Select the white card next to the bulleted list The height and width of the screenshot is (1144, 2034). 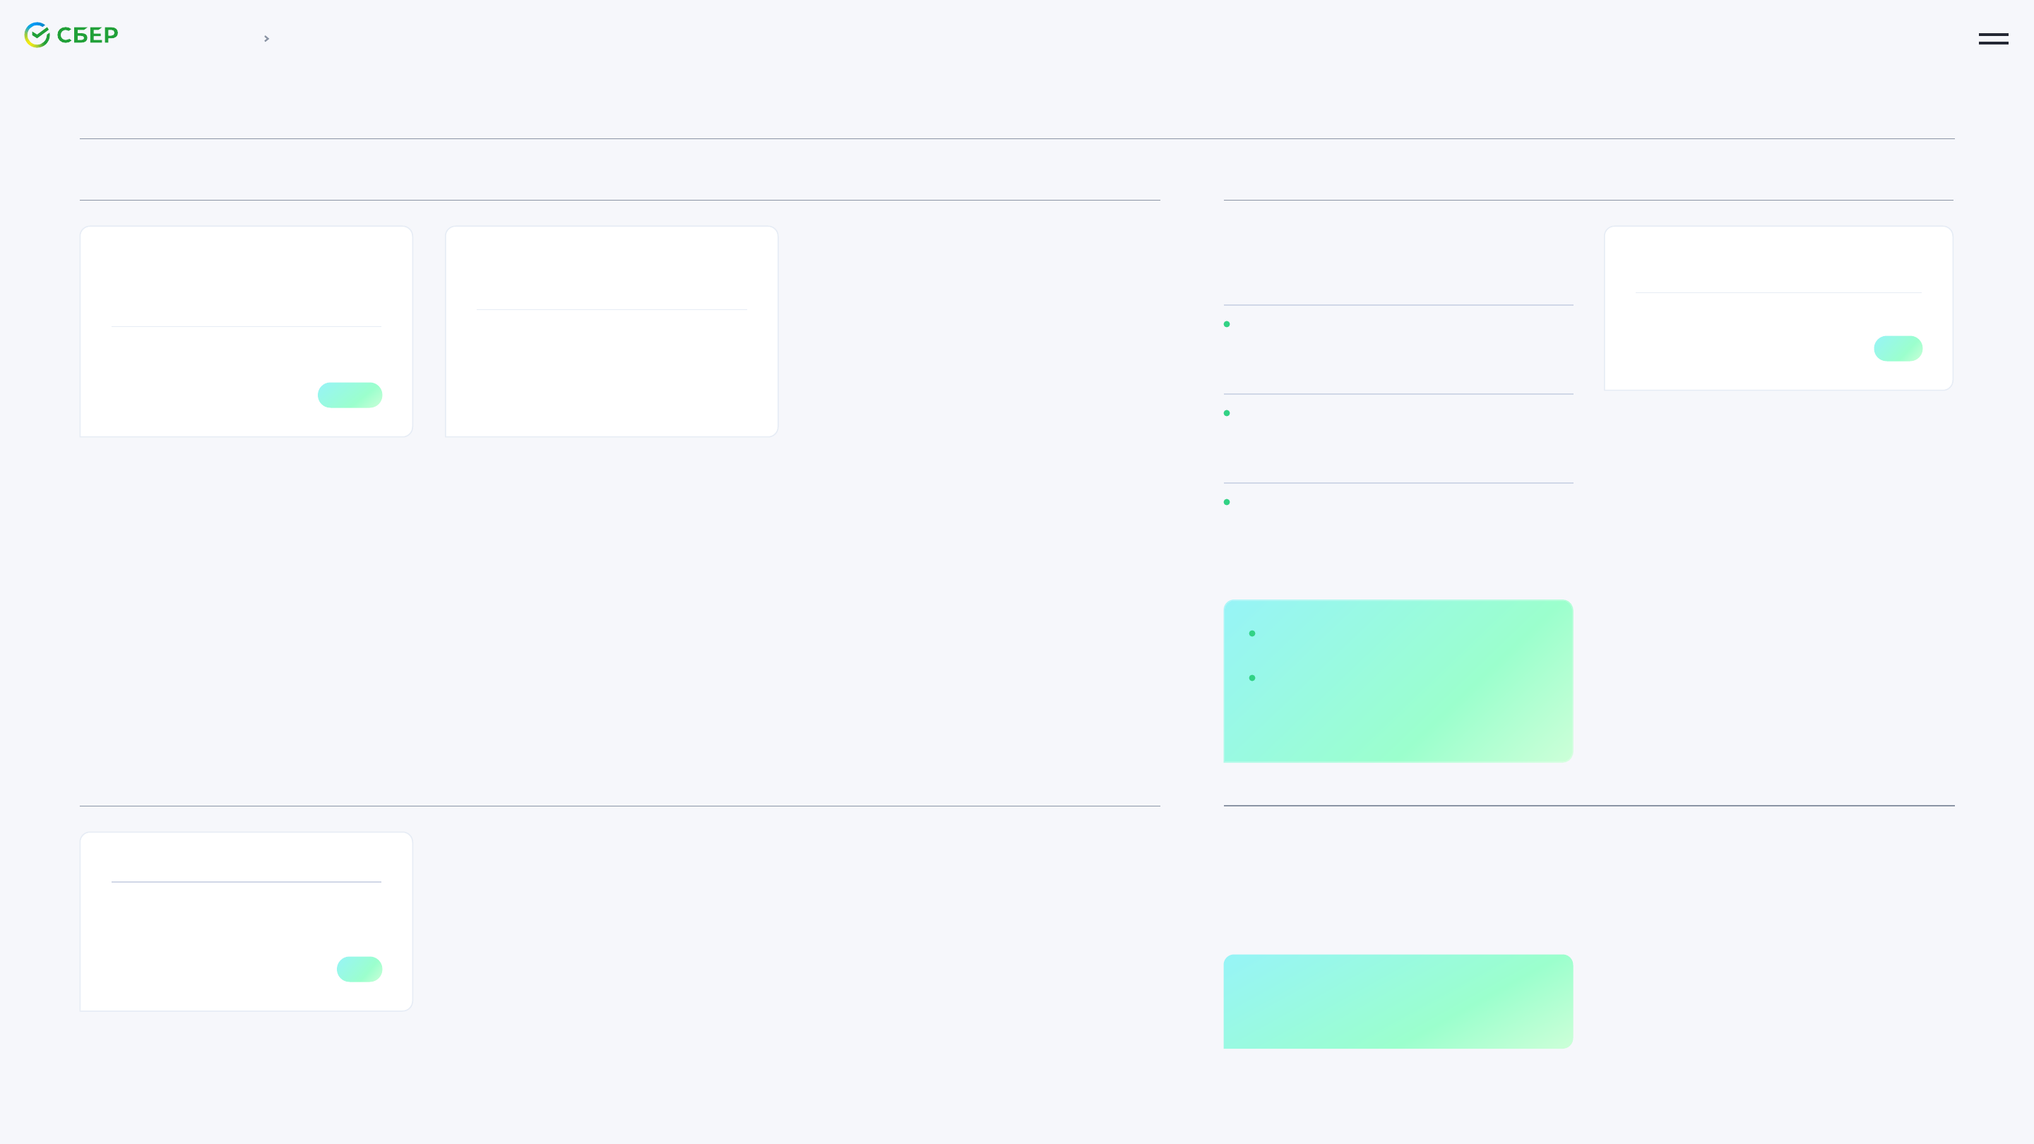[x=1778, y=308]
